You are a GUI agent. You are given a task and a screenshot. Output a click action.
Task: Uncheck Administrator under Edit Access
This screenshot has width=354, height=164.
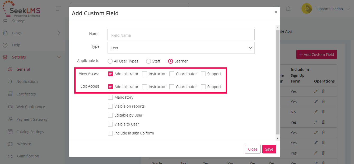(x=110, y=87)
